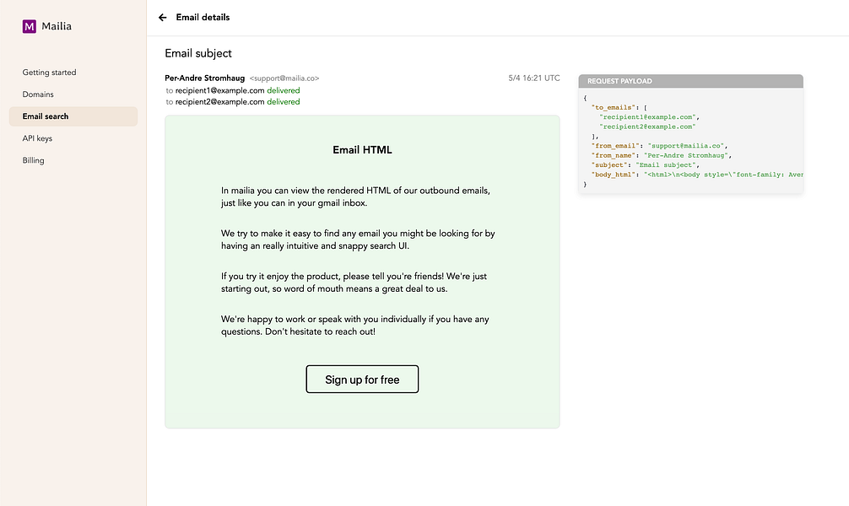Viewport: 849px width, 506px height.
Task: Click the "body_html" line in payload
Action: 697,175
